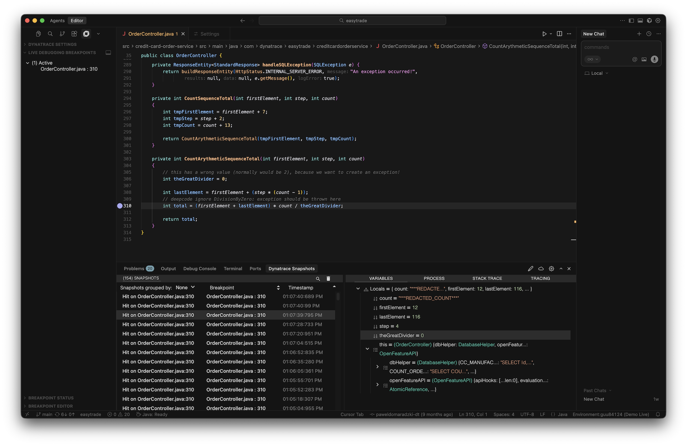Image resolution: width=687 pixels, height=446 pixels.
Task: Run OrderController.java using the play icon
Action: pos(544,34)
